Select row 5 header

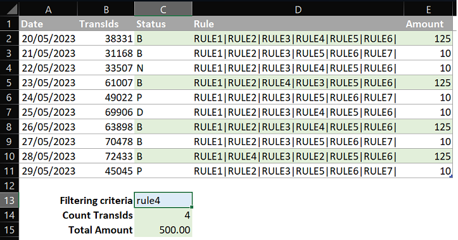tap(10, 82)
